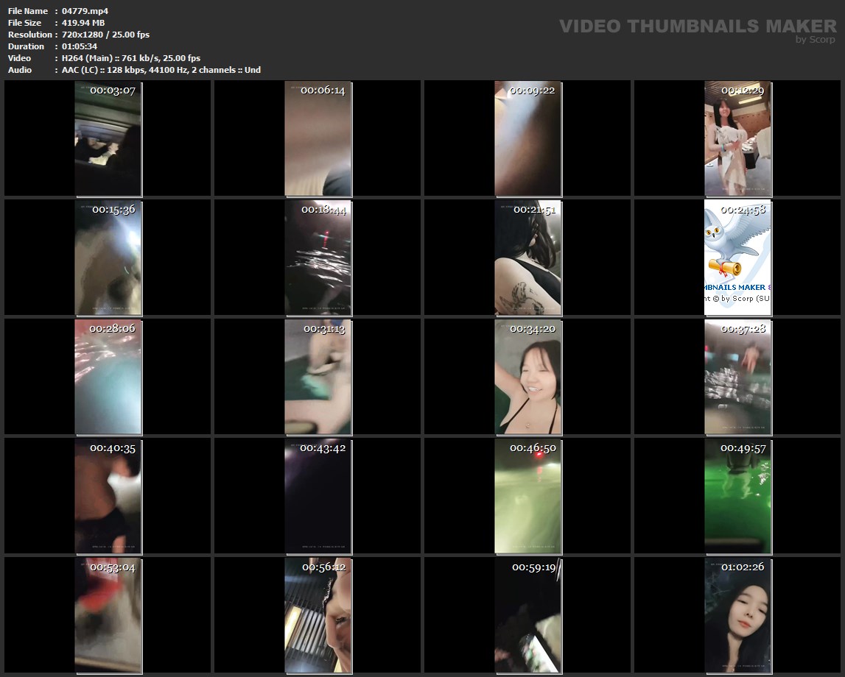This screenshot has width=845, height=677.
Task: Choose the thumbnail marked 00:15:36
Action: pos(108,258)
